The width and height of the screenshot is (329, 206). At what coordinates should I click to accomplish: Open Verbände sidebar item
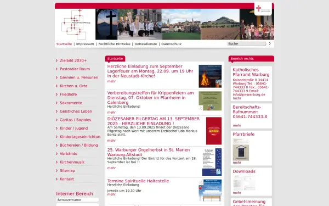pyautogui.click(x=69, y=154)
